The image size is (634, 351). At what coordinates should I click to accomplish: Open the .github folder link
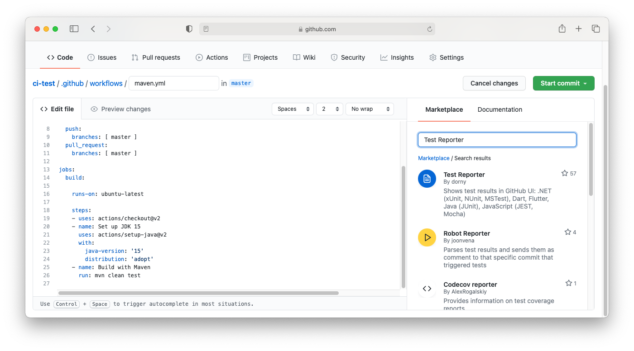[72, 83]
